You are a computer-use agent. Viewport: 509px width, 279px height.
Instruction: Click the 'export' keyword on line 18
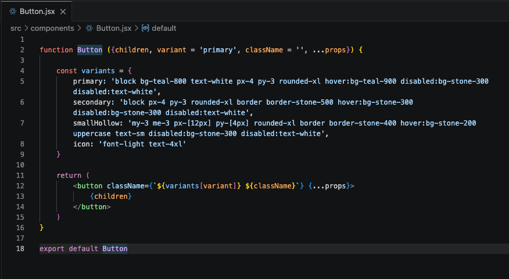[x=52, y=249]
